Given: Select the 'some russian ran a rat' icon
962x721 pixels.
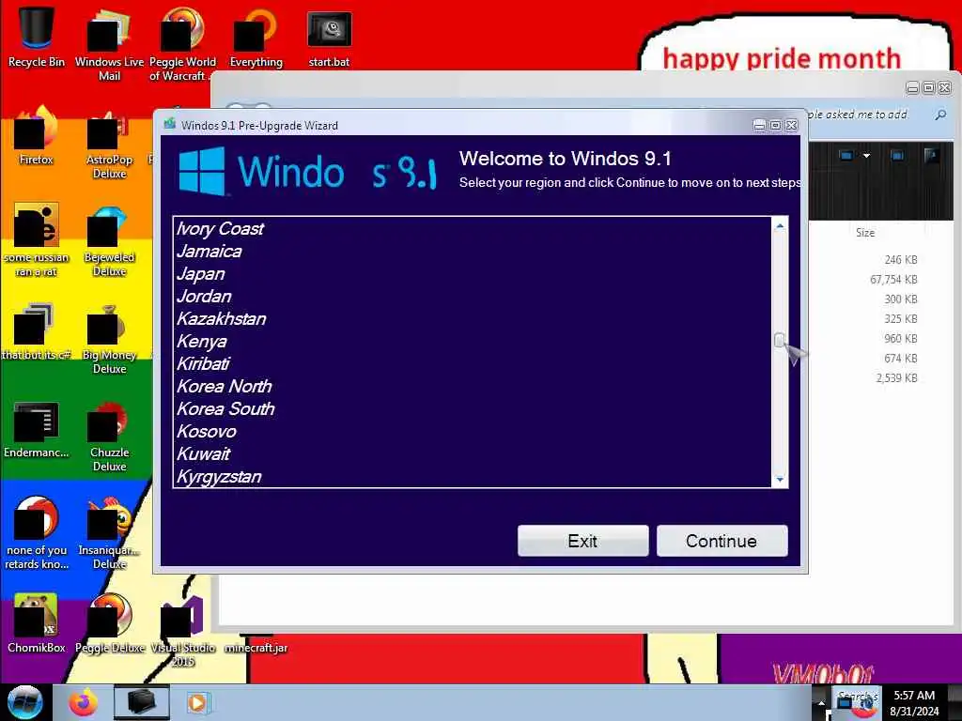Looking at the screenshot, I should coord(37,239).
